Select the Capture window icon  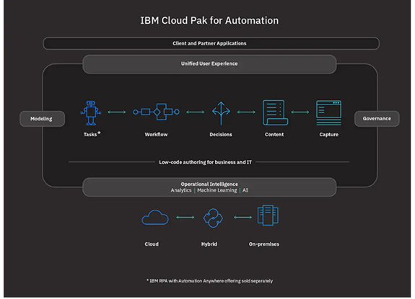pos(328,113)
